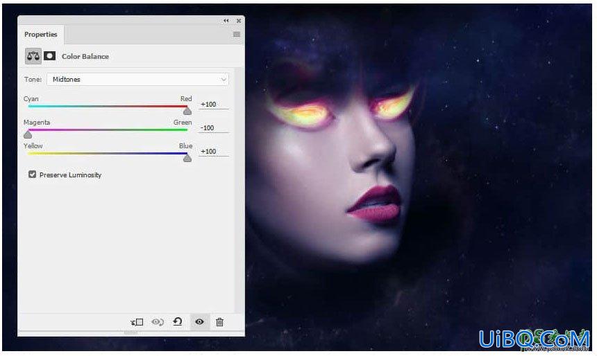View previous state icon
The image size is (597, 356).
coord(158,322)
